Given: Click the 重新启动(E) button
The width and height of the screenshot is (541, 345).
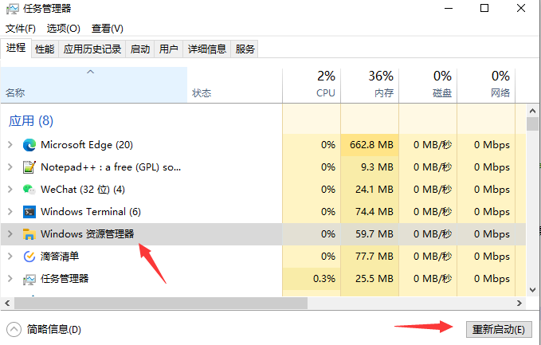Looking at the screenshot, I should coord(498,329).
